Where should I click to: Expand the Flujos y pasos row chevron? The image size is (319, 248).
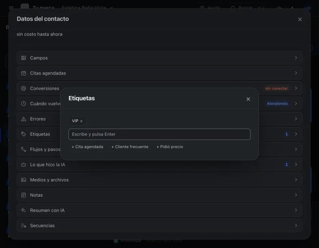296,150
